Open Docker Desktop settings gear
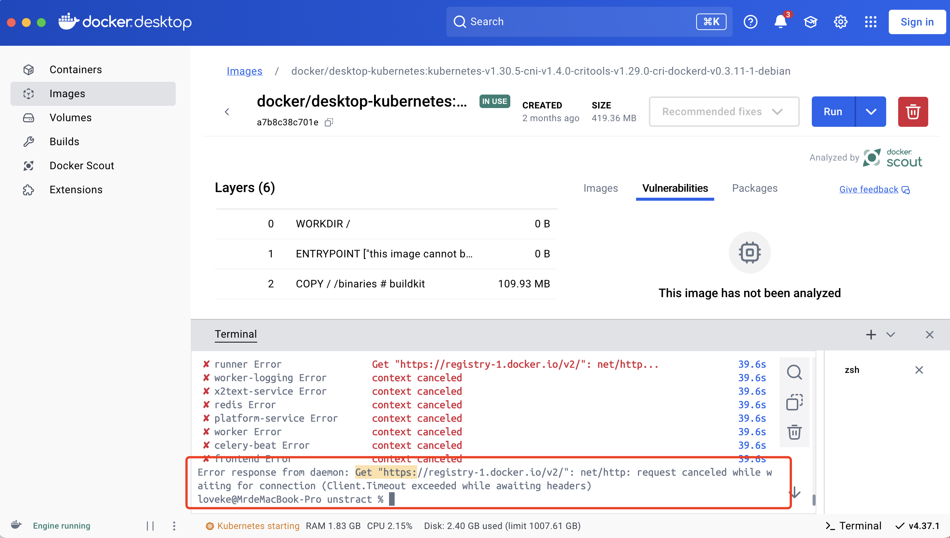Viewport: 950px width, 538px height. click(x=841, y=22)
